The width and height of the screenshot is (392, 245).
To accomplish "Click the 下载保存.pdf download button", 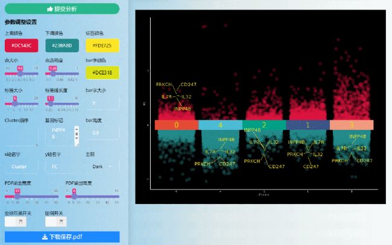I will coord(62,237).
